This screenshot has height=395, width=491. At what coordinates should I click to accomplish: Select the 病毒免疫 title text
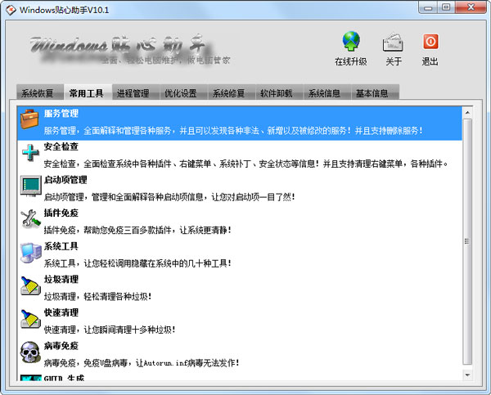coord(61,346)
